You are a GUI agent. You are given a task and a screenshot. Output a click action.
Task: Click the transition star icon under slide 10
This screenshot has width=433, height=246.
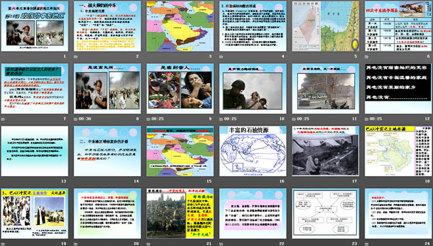221,119
